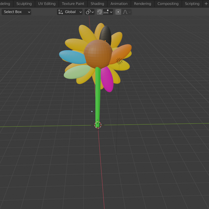Open the Rendering workspace tab
Screen dimensions: 209x209
[142, 4]
